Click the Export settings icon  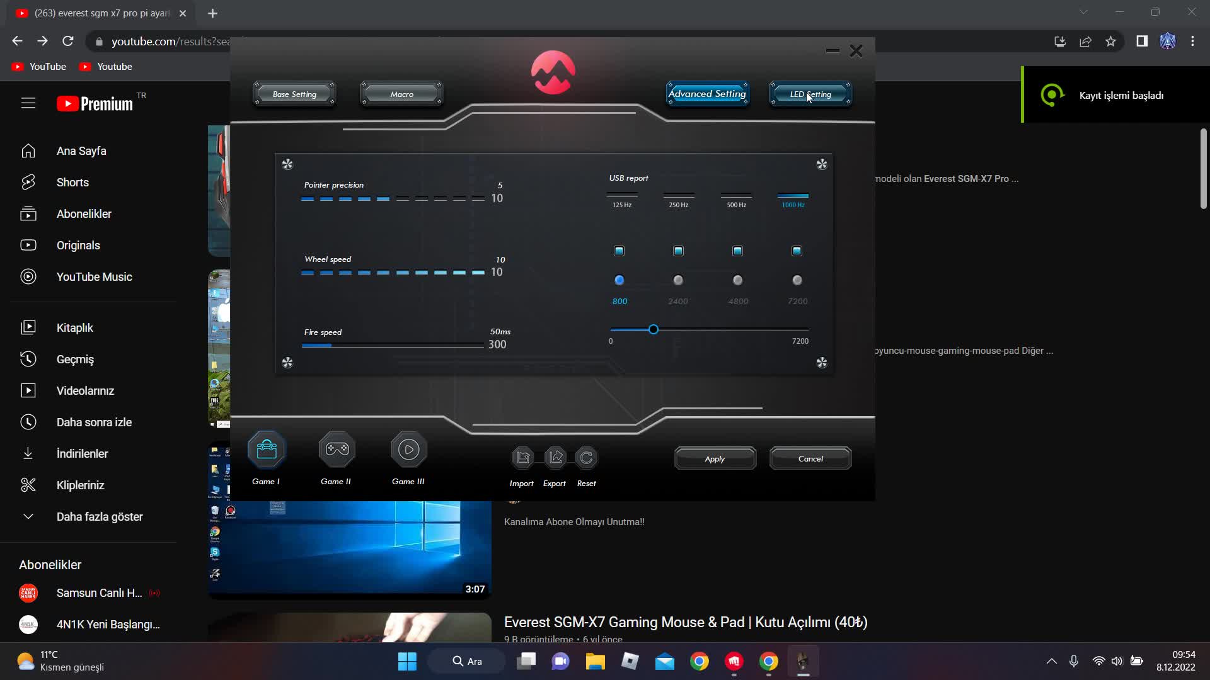[555, 458]
